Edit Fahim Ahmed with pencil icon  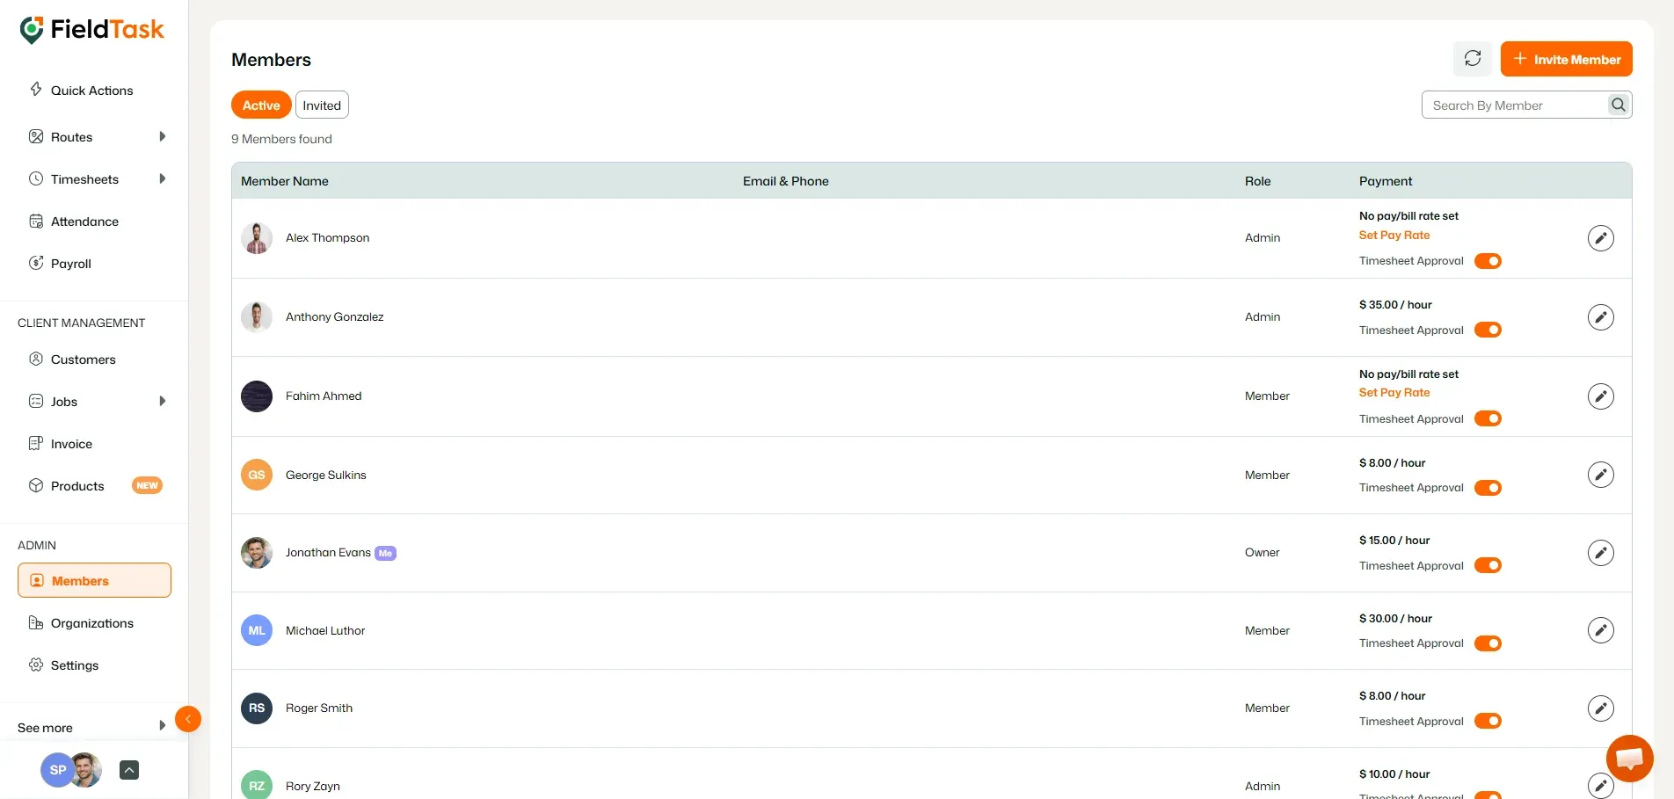(1601, 396)
